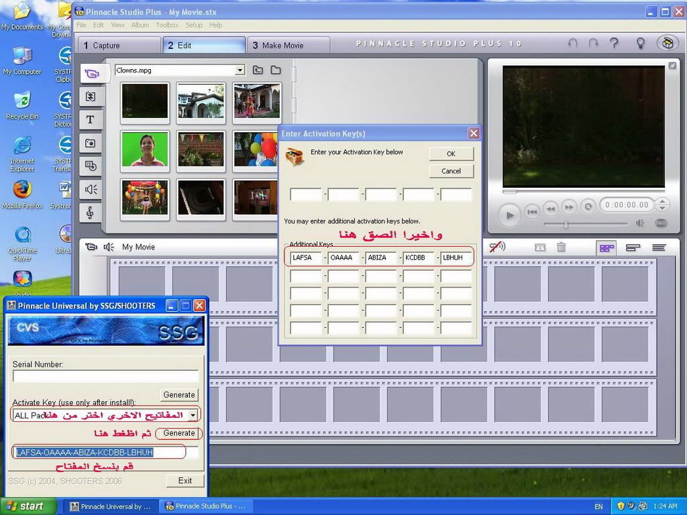Click the Serial Number input field
The image size is (687, 515).
tap(105, 376)
